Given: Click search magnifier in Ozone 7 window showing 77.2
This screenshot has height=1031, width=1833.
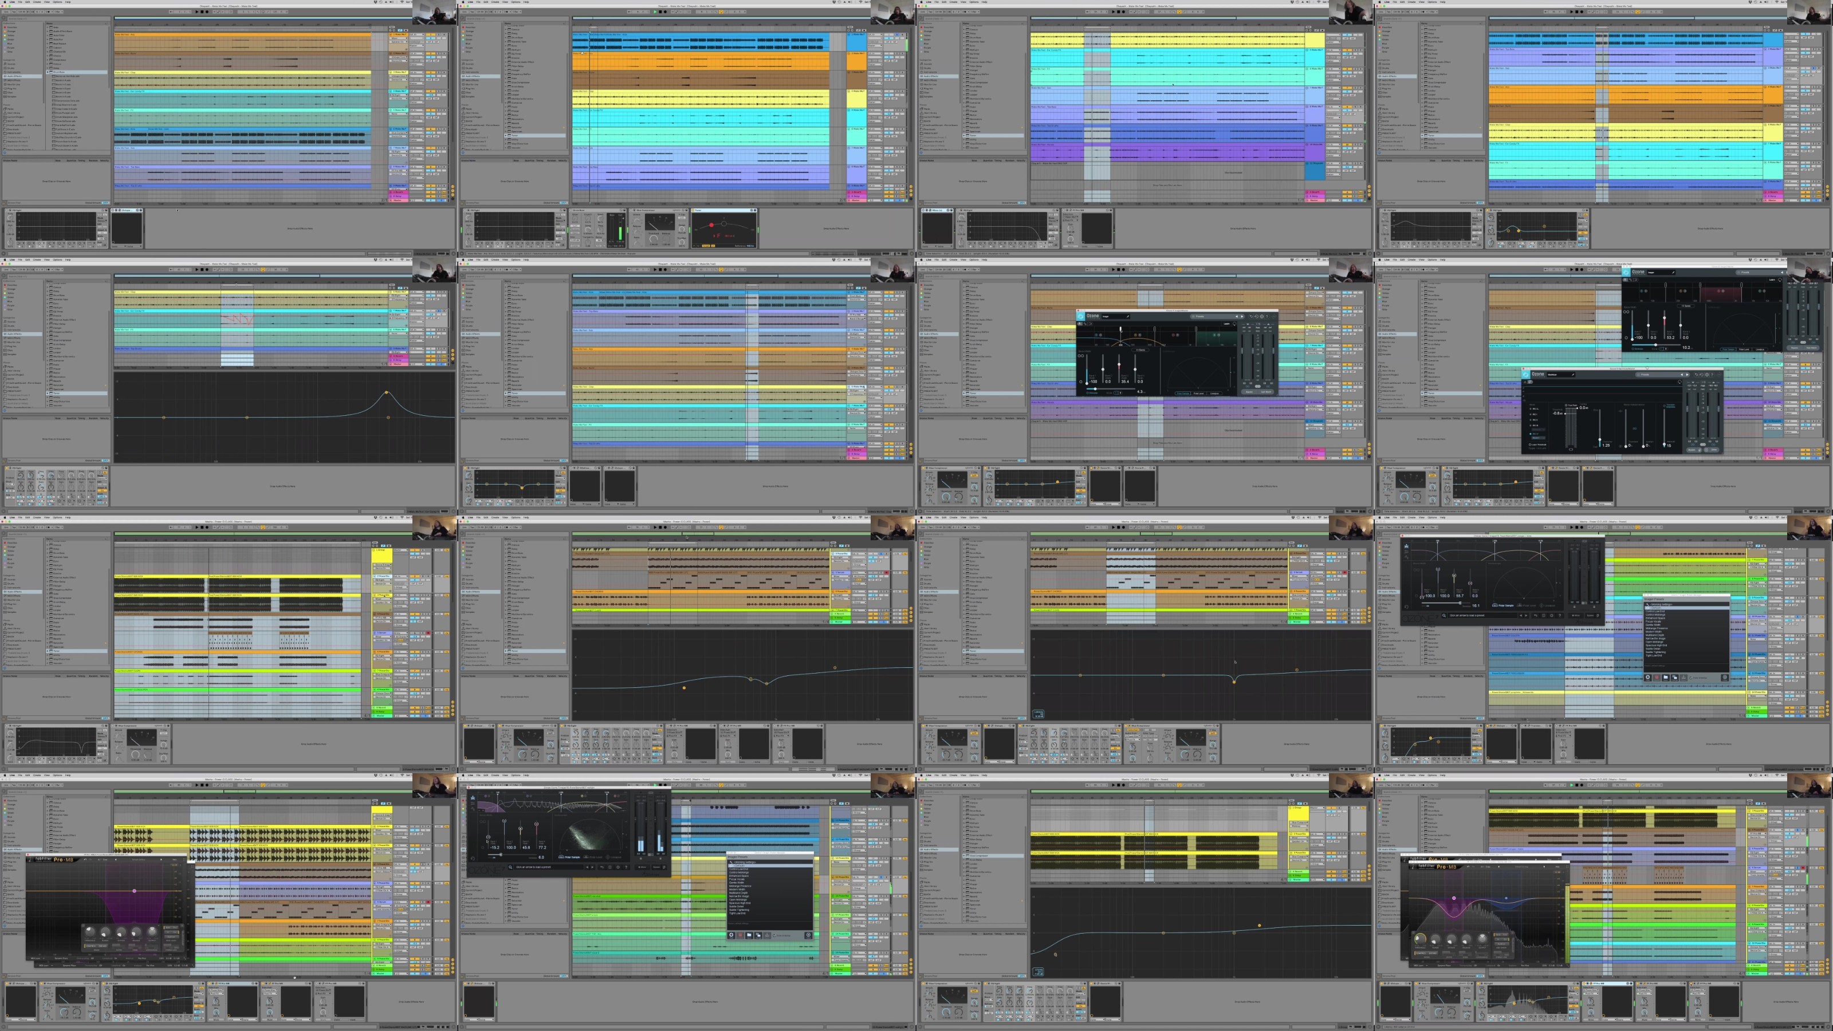Looking at the screenshot, I should 511,867.
